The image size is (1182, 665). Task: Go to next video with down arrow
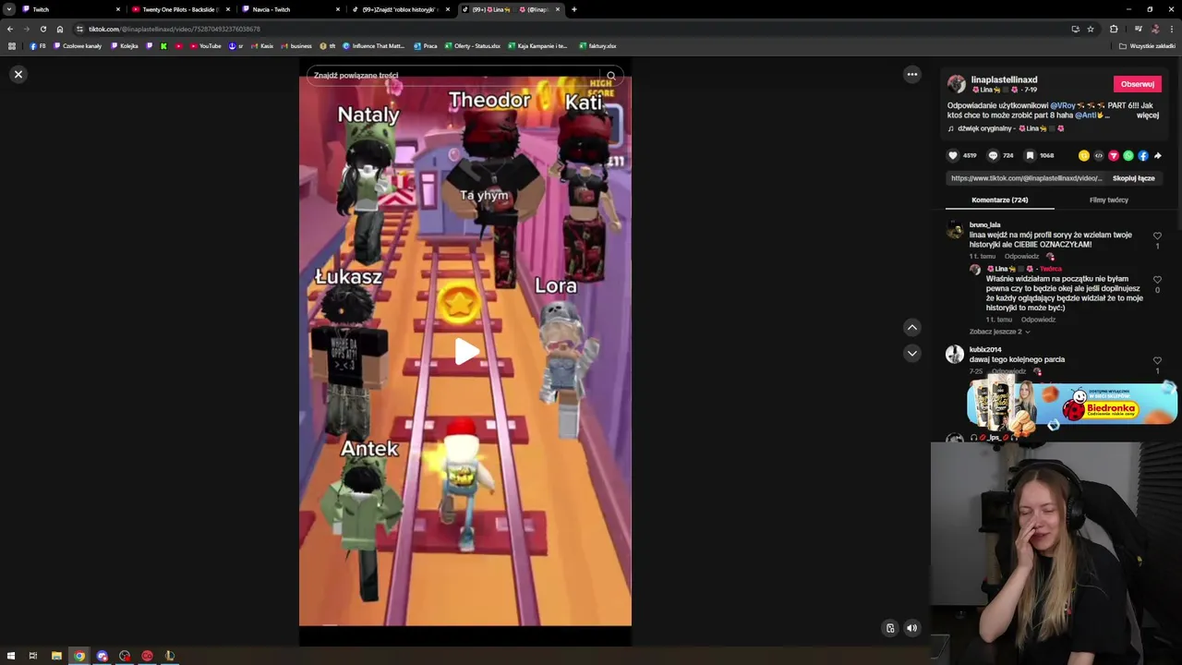911,353
